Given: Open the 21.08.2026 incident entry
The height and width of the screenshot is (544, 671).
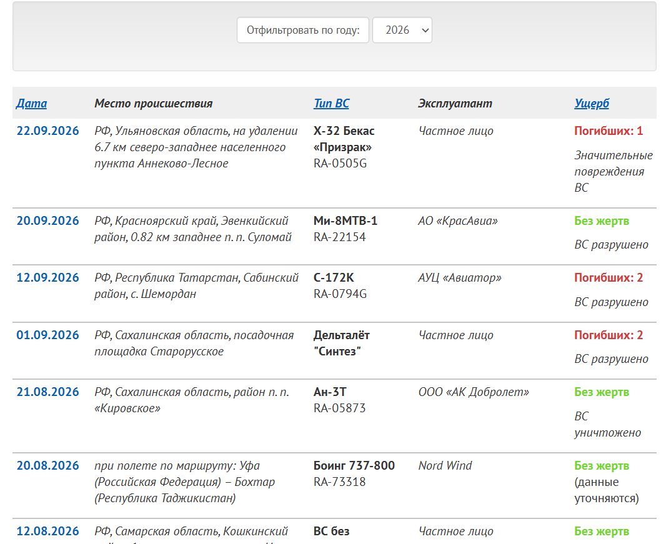Looking at the screenshot, I should click(47, 392).
